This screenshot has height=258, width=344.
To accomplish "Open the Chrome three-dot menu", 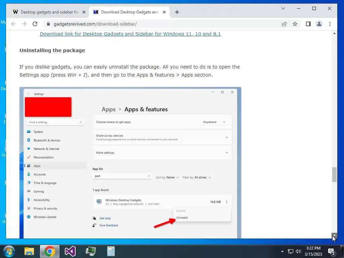I will click(x=330, y=24).
